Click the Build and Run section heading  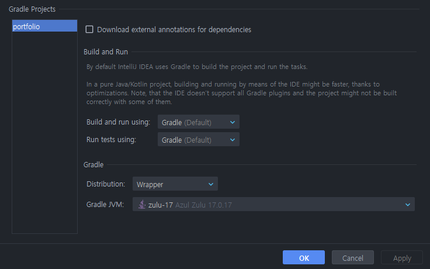click(x=106, y=52)
